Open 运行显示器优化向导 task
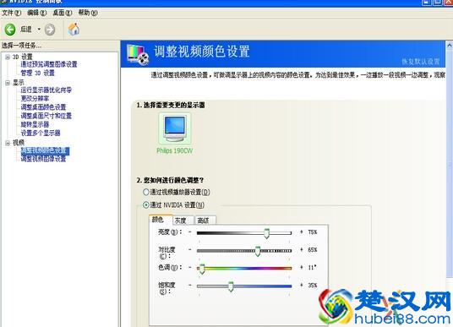Screen dimensions: 453x327 coord(46,90)
